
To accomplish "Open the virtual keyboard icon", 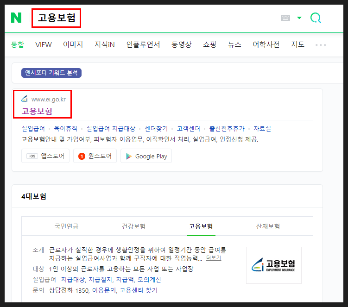I will [x=285, y=18].
